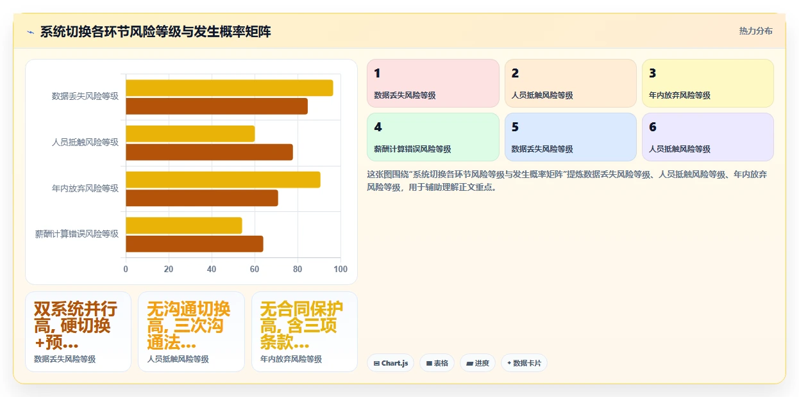This screenshot has width=799, height=397.
Task: Click brown bar for 人员抵触风险等级 in chart
Action: [209, 152]
